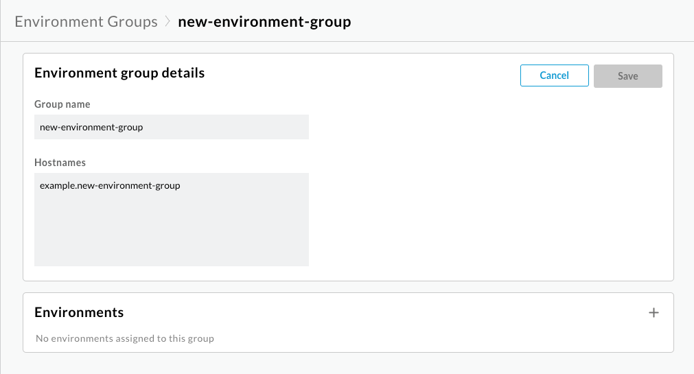Place cursor on example.new-environment-group hostname text

[x=110, y=185]
